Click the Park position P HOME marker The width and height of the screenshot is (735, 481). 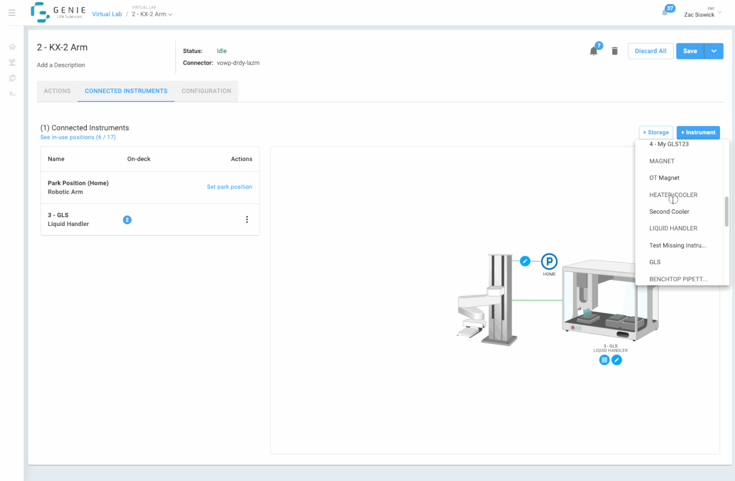[x=549, y=261]
